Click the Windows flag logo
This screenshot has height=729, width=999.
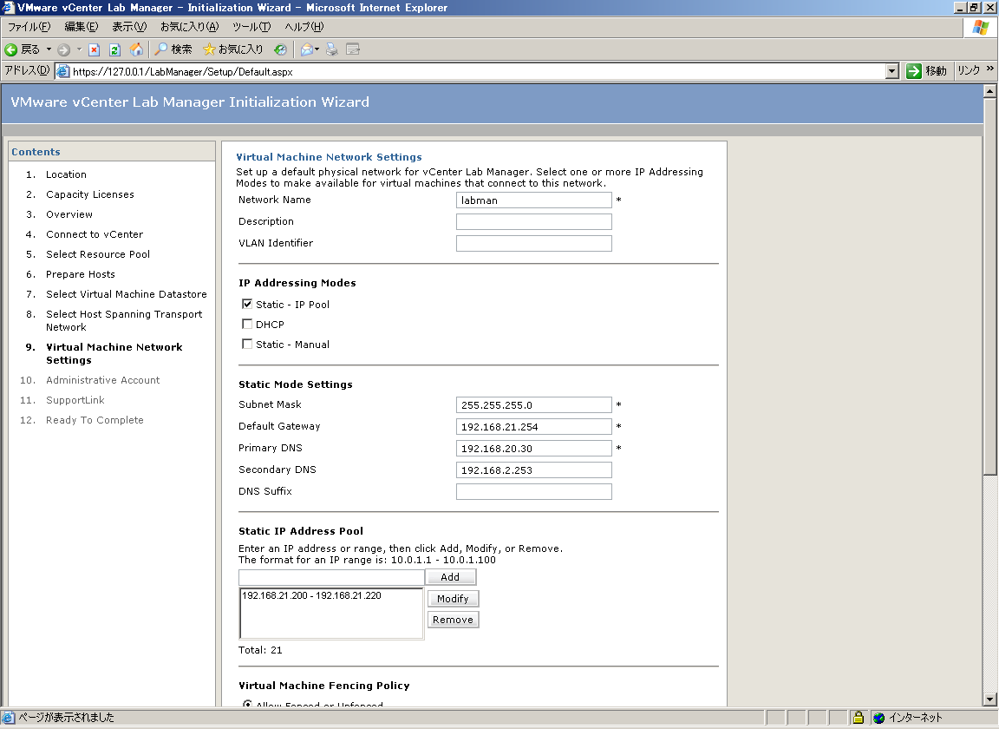[x=981, y=28]
